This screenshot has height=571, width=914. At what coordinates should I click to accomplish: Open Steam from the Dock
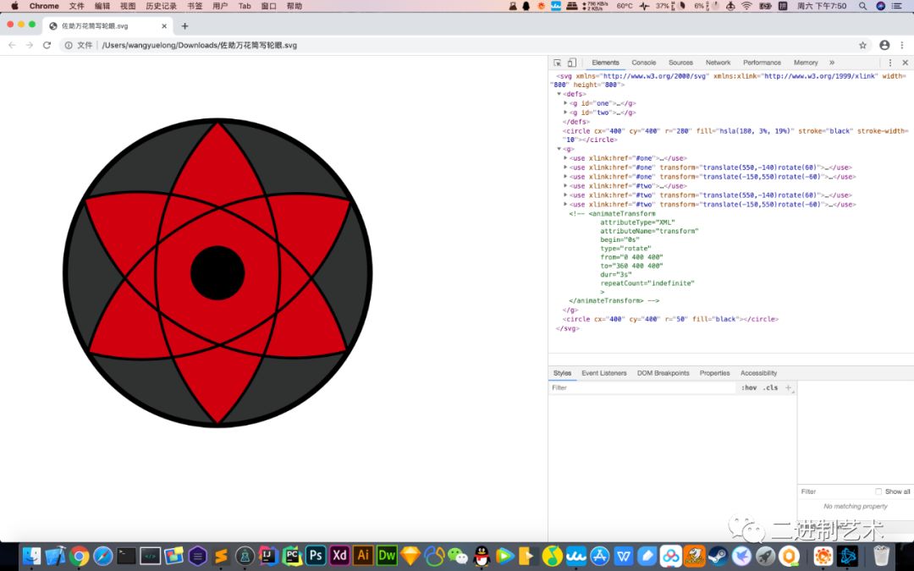(x=719, y=555)
